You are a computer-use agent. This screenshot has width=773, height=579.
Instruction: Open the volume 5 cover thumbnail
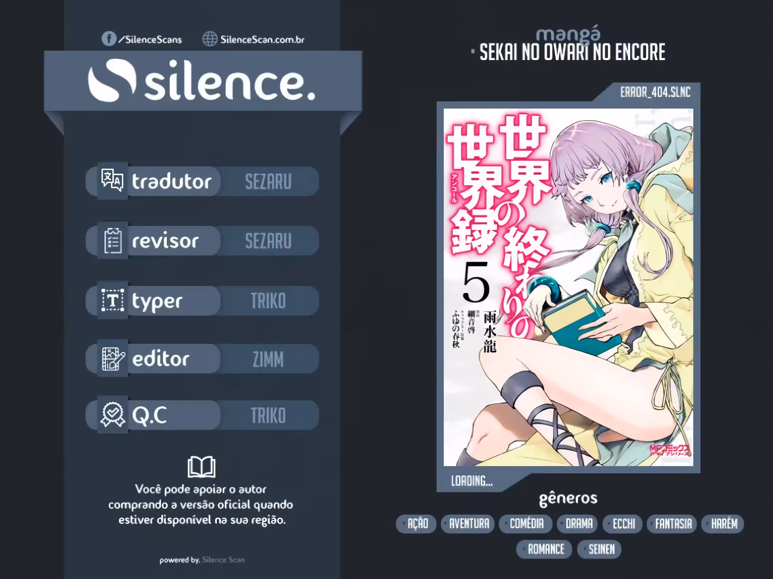click(x=568, y=287)
